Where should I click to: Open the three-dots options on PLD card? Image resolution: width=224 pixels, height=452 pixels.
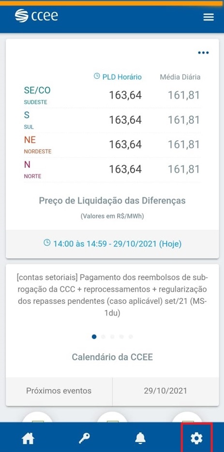[203, 53]
